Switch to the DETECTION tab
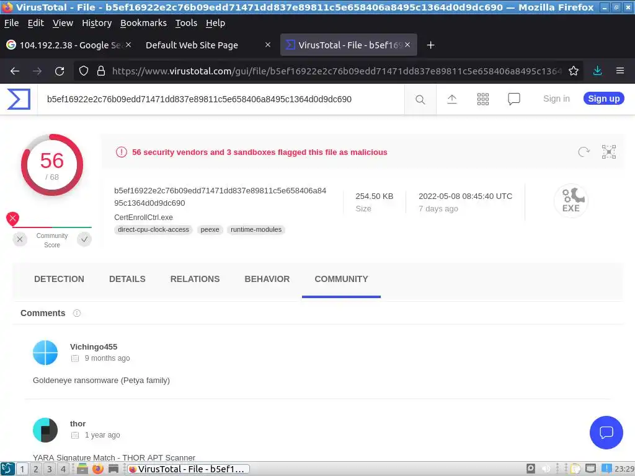Image resolution: width=635 pixels, height=476 pixels. [x=59, y=280]
